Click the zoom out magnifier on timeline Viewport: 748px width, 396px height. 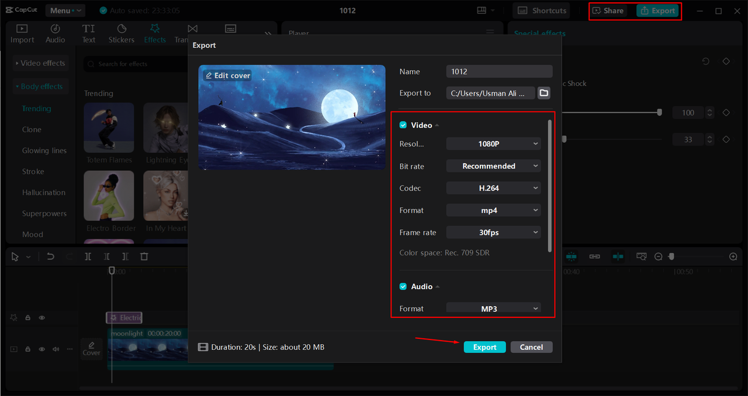tap(659, 257)
